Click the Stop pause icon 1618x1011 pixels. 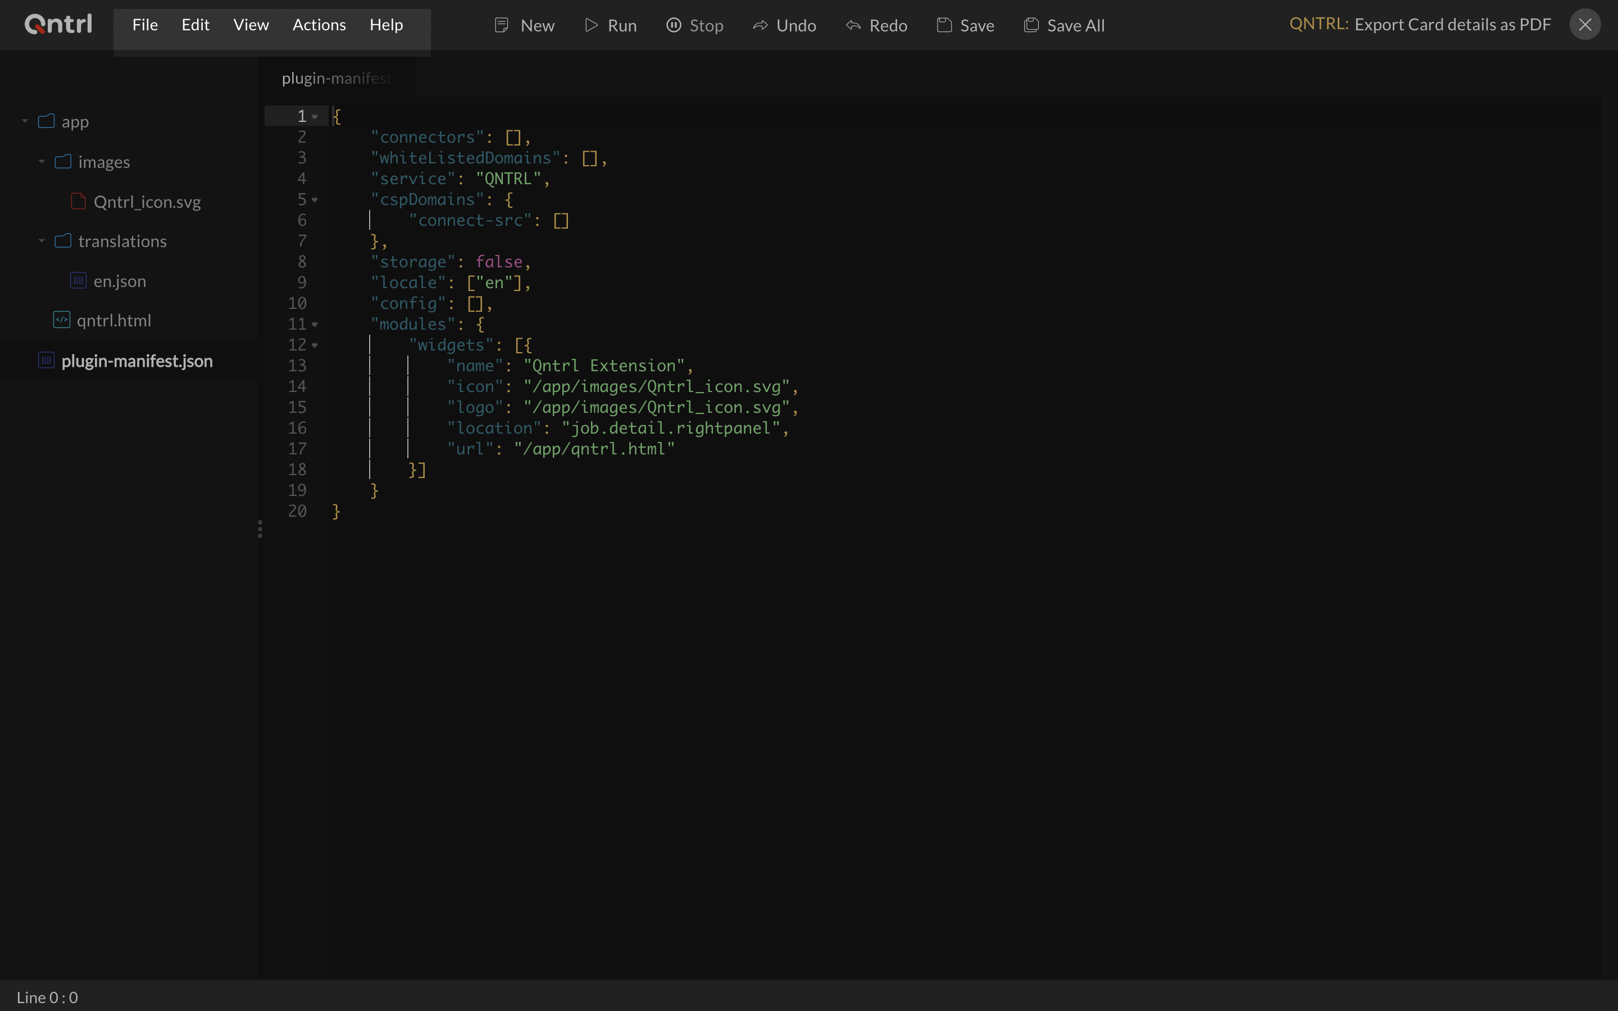tap(674, 25)
